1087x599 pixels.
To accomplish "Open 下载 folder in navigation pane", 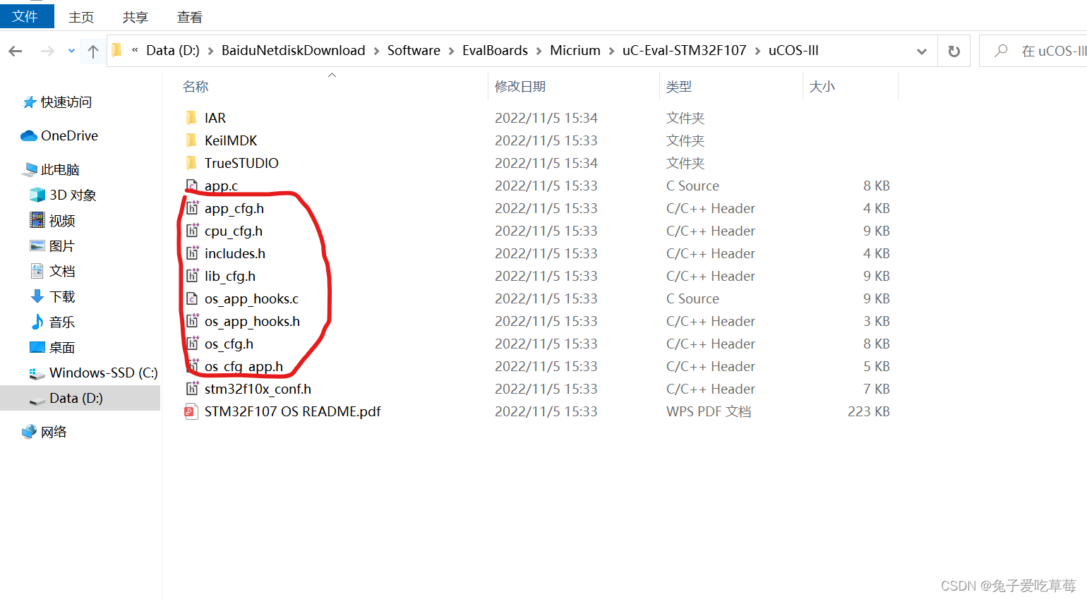I will [62, 296].
